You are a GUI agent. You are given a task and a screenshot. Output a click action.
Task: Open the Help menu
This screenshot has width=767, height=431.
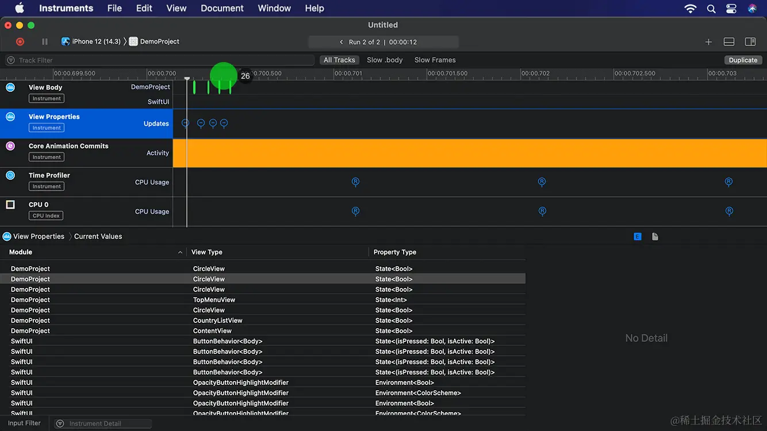315,8
